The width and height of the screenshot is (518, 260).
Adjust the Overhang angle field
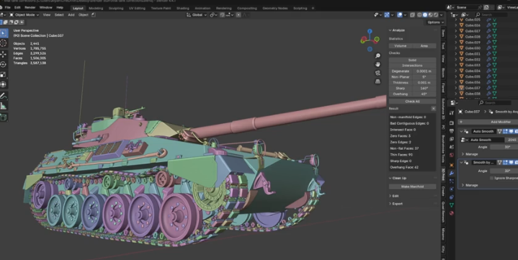[x=424, y=94]
